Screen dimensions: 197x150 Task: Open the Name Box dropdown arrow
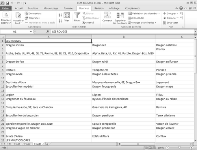point(31,32)
